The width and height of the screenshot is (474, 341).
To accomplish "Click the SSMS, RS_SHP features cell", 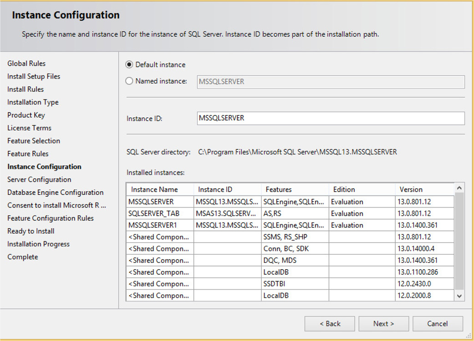I will 295,237.
